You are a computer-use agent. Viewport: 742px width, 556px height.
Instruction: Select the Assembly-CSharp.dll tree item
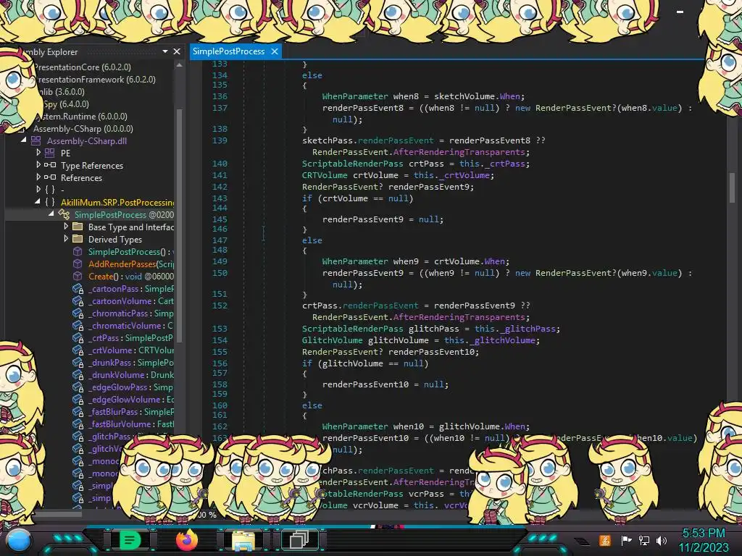[87, 141]
